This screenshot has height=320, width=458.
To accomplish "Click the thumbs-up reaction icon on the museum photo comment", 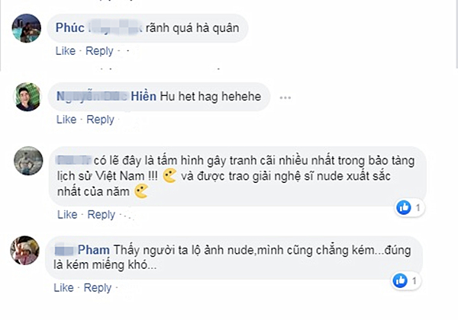I will pyautogui.click(x=403, y=206).
